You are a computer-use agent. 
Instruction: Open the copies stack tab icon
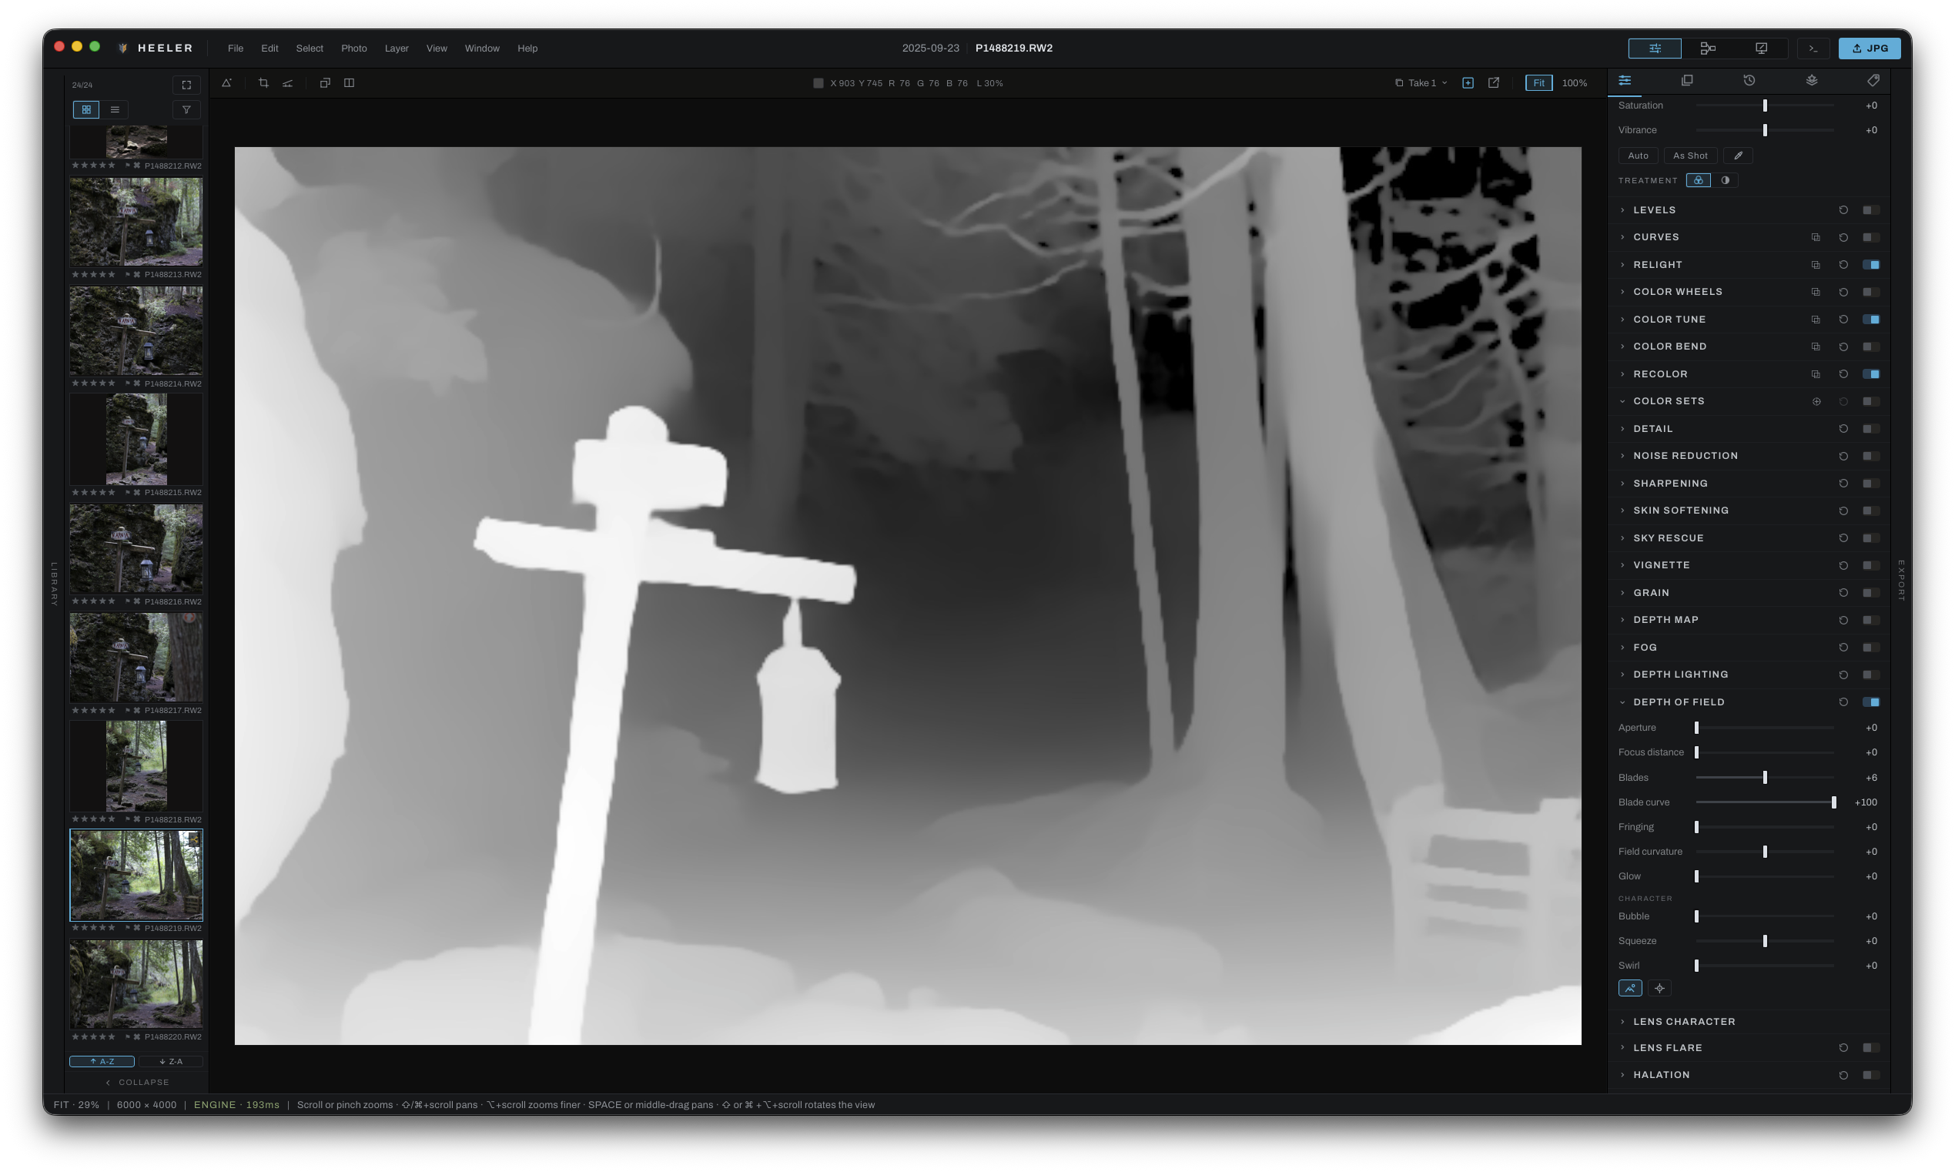tap(1686, 81)
